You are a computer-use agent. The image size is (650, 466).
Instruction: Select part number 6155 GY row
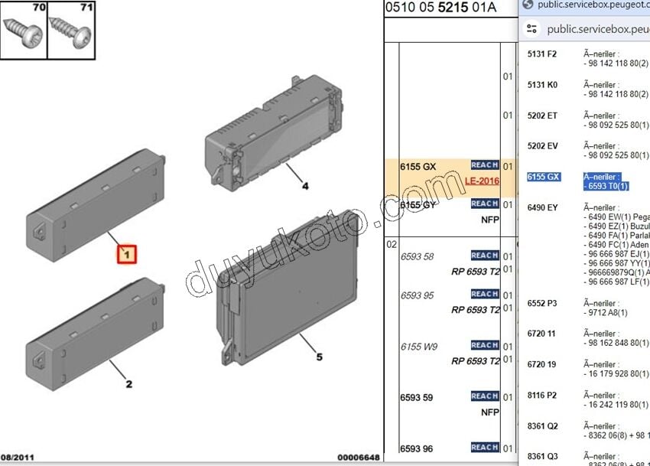418,205
